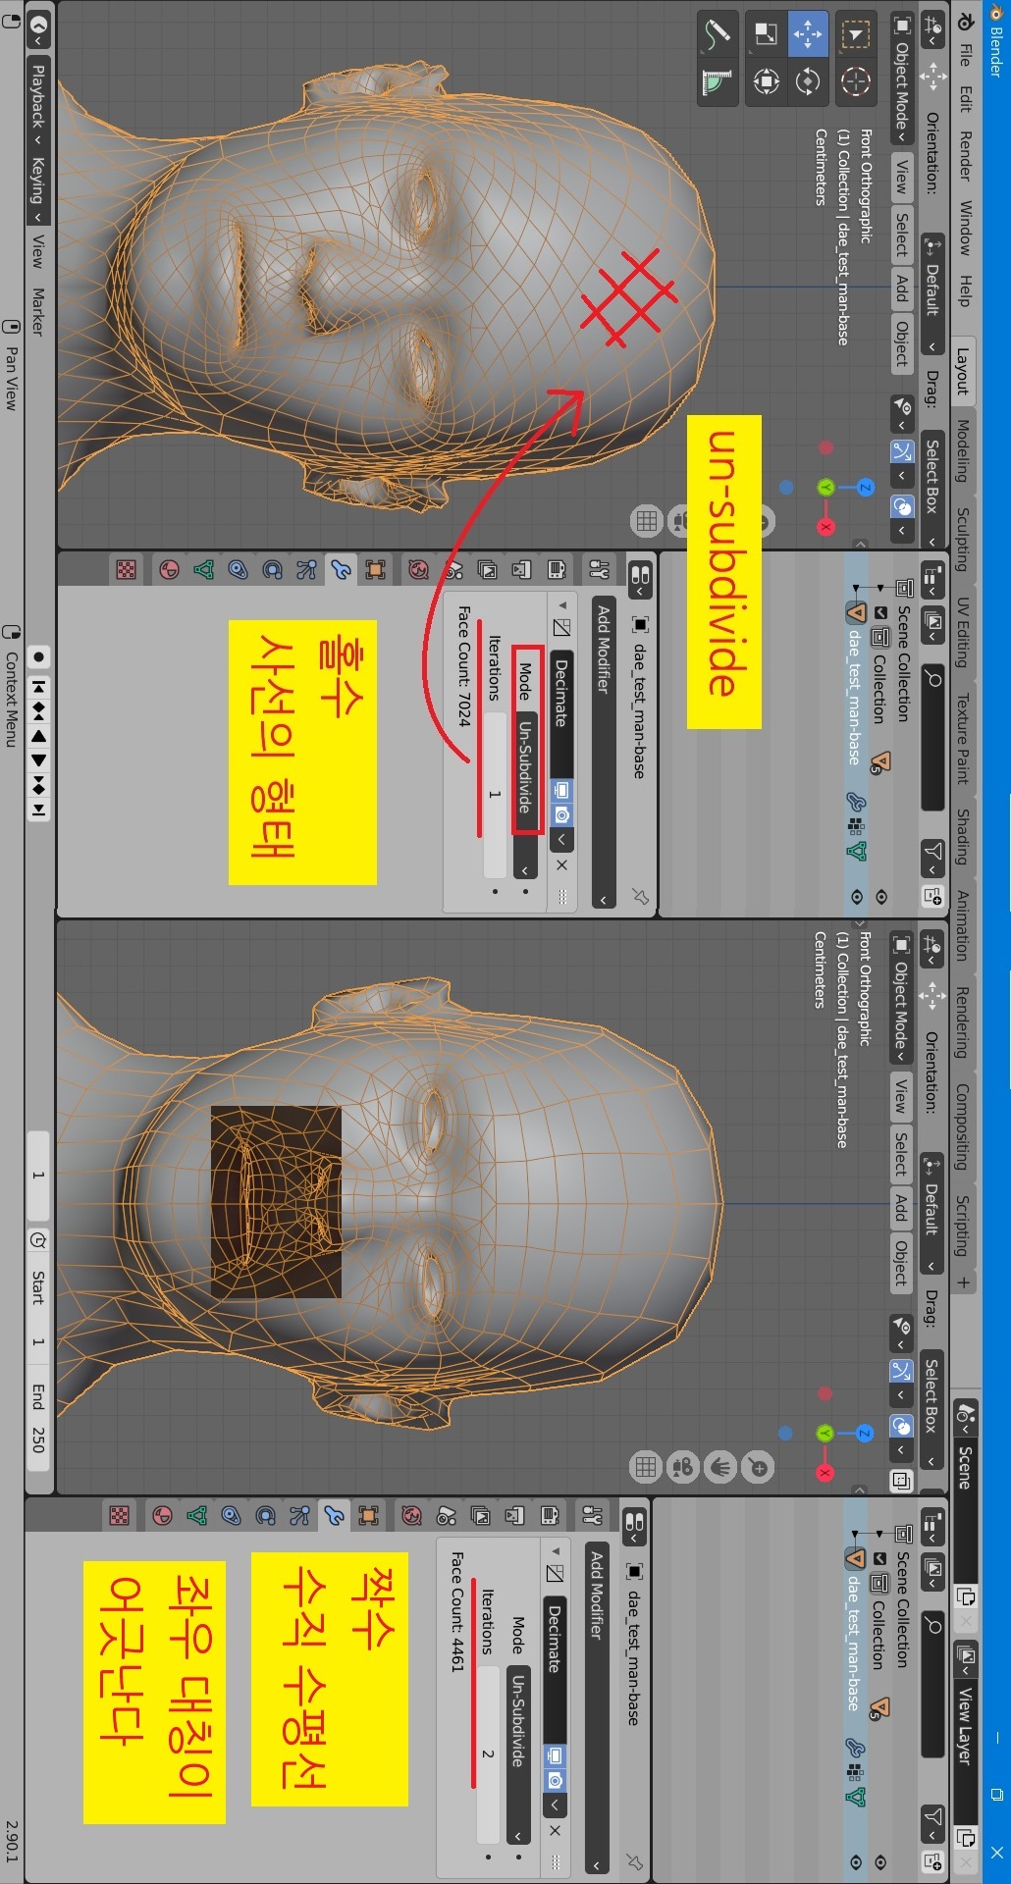This screenshot has width=1011, height=1884.
Task: Toggle auto-keying record button
Action: [x=38, y=655]
